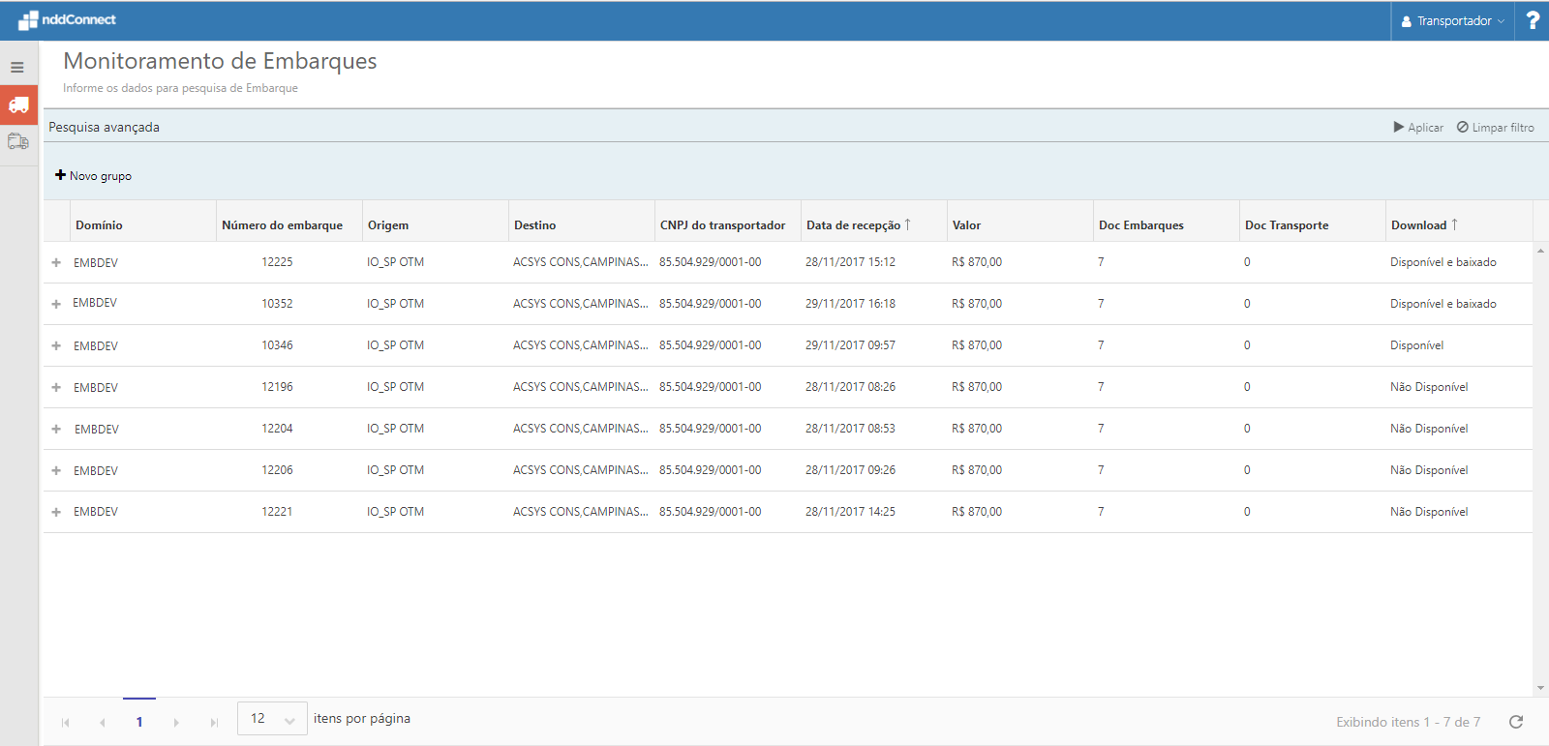
Task: Refresh the table with reload icon
Action: pos(1516,722)
